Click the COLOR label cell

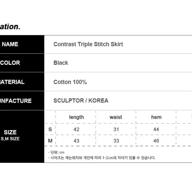[22, 63]
